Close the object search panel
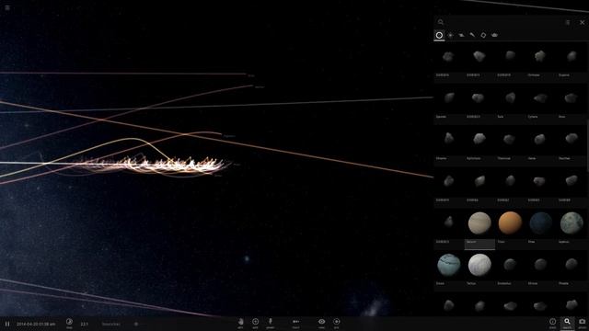 click(582, 22)
